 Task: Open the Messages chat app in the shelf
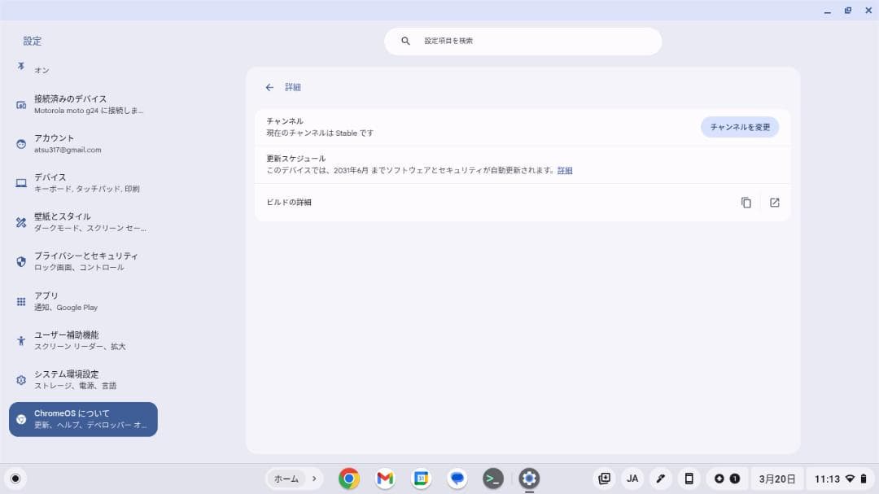coord(457,479)
